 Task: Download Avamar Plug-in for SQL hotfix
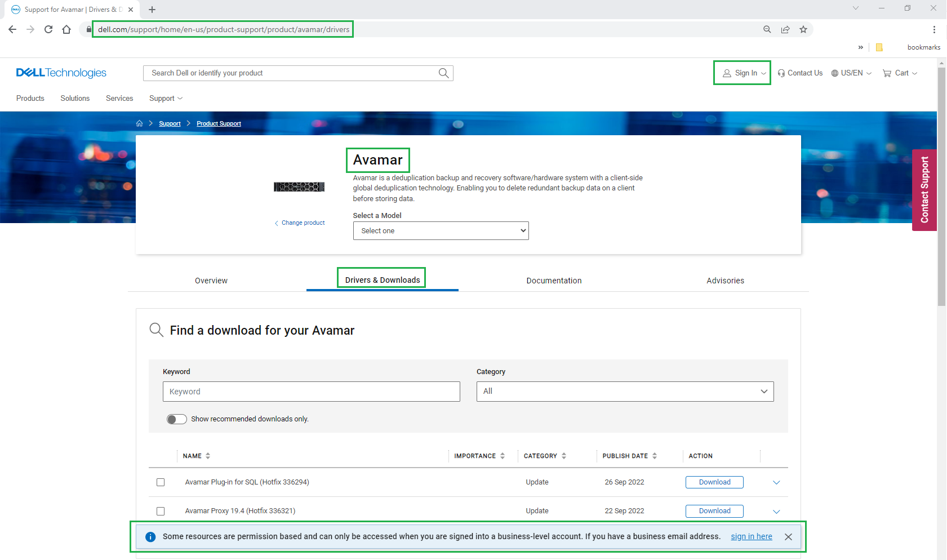coord(714,482)
